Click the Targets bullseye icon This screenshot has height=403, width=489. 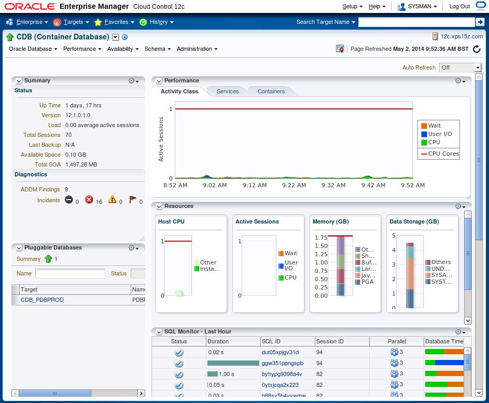click(57, 22)
